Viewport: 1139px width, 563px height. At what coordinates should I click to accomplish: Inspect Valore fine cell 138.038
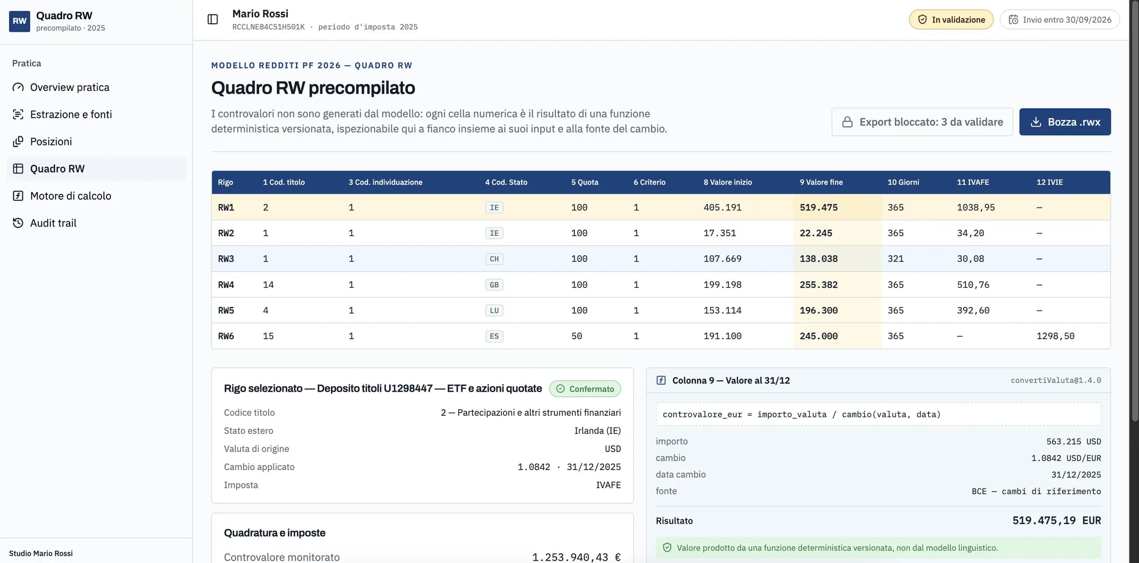coord(837,259)
